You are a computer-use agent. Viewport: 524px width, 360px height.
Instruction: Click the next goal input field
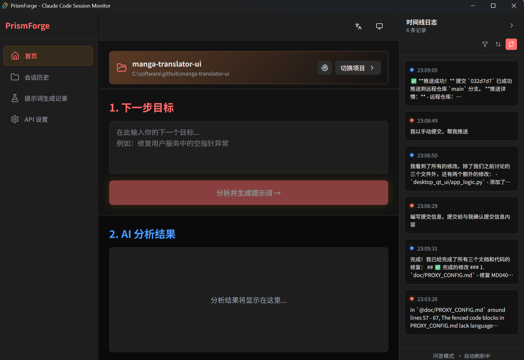(248, 147)
